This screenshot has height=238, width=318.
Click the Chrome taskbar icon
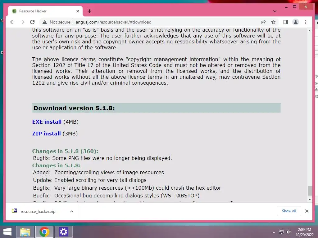(44, 232)
